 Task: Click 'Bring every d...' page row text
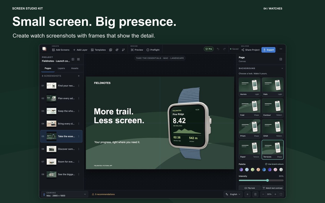[66, 124]
